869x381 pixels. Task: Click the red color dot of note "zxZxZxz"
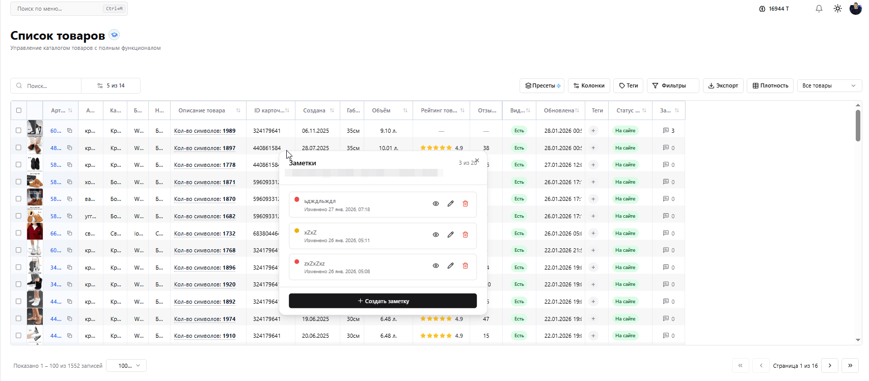tap(297, 262)
